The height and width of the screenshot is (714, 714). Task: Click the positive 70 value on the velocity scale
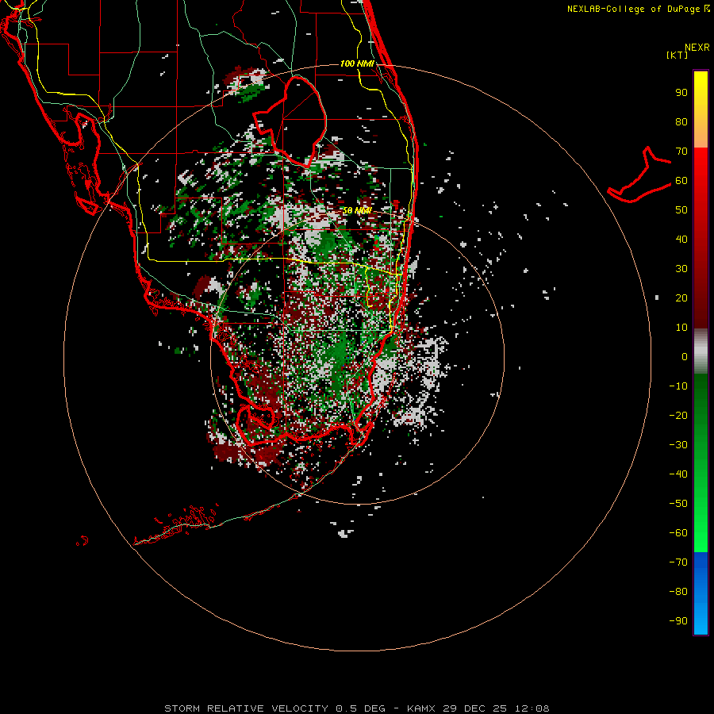tap(681, 152)
